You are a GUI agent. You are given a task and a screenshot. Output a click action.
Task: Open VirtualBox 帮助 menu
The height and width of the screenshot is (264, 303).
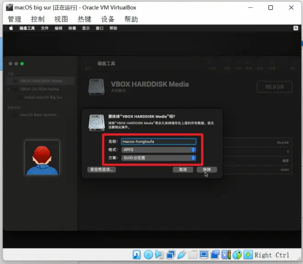131,19
